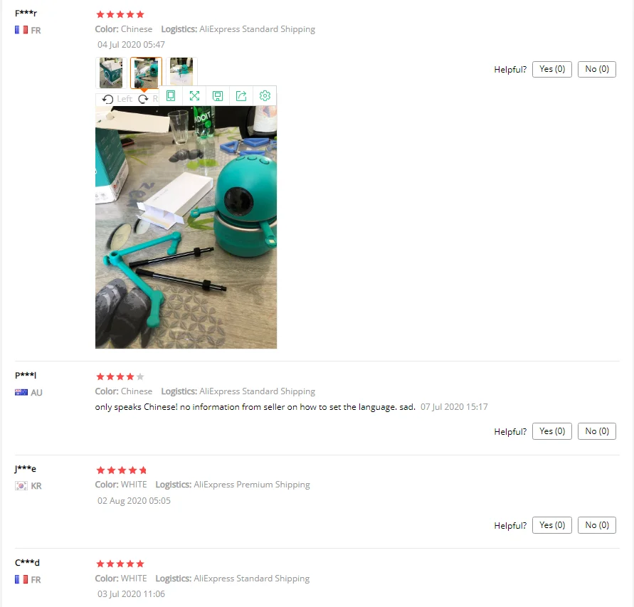
Task: Click No (0) on J***e's review
Action: [597, 525]
